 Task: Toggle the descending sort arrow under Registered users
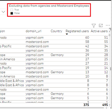(67, 34)
